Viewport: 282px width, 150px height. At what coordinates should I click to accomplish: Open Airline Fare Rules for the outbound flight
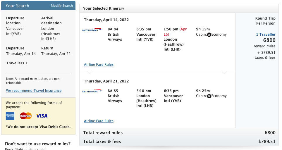click(99, 65)
